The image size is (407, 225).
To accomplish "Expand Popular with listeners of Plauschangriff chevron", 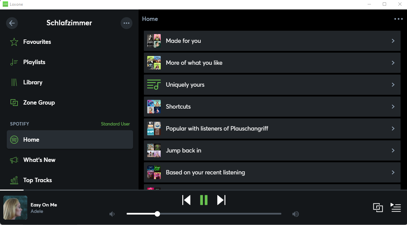I will click(393, 129).
